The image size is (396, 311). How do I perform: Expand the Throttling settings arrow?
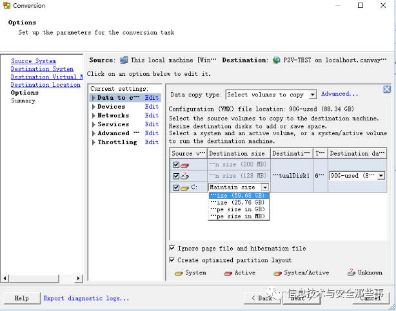(94, 142)
